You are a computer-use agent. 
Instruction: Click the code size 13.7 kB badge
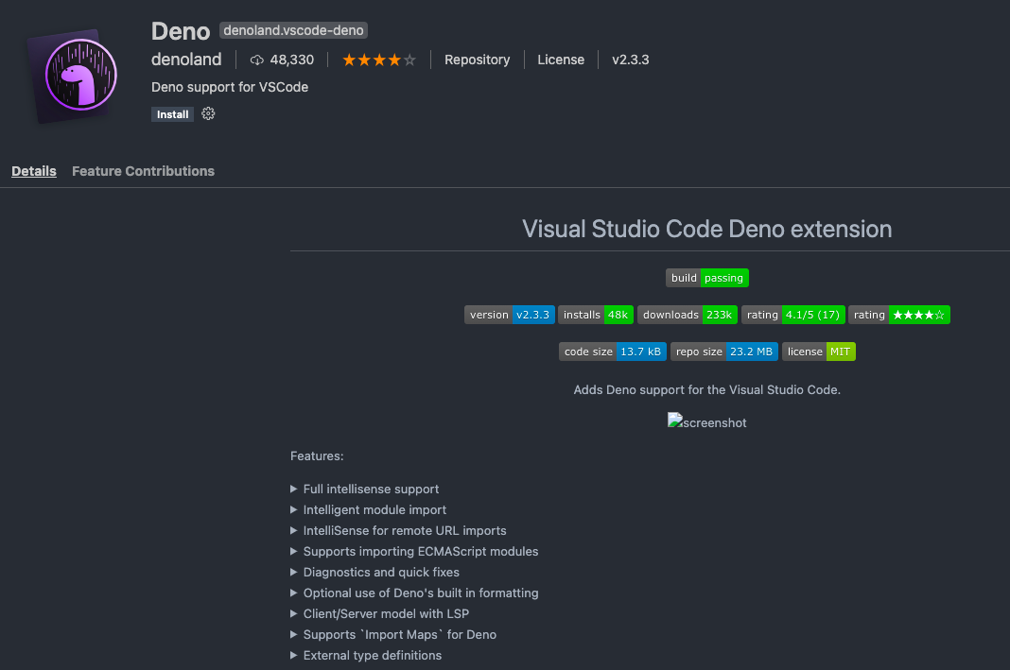[613, 352]
